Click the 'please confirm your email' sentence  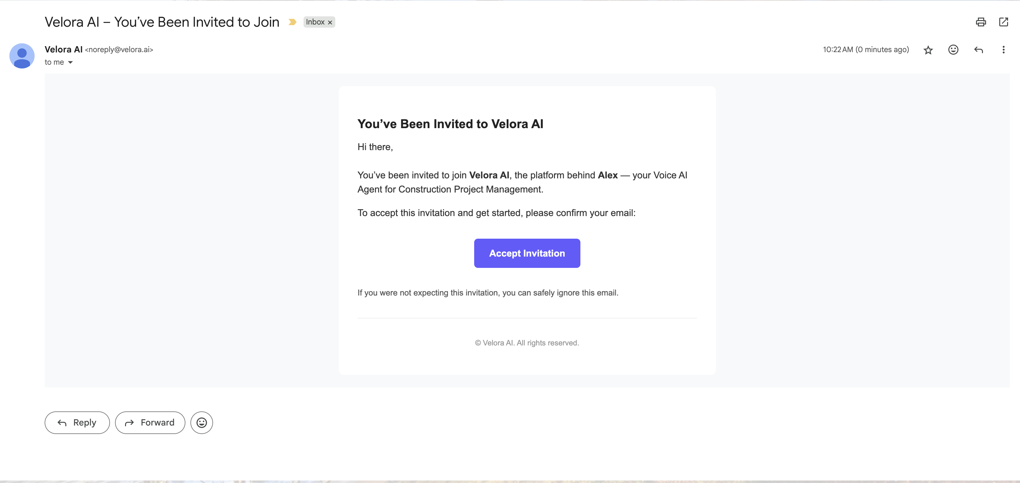[x=496, y=213]
